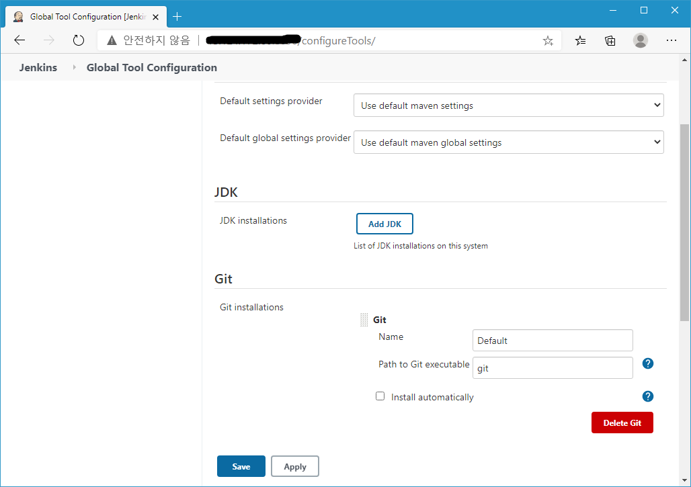
Task: Click the 'Git' section heading
Action: [223, 279]
